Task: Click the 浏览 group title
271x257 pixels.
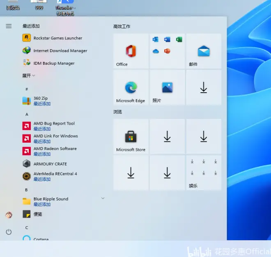Action: [x=117, y=112]
